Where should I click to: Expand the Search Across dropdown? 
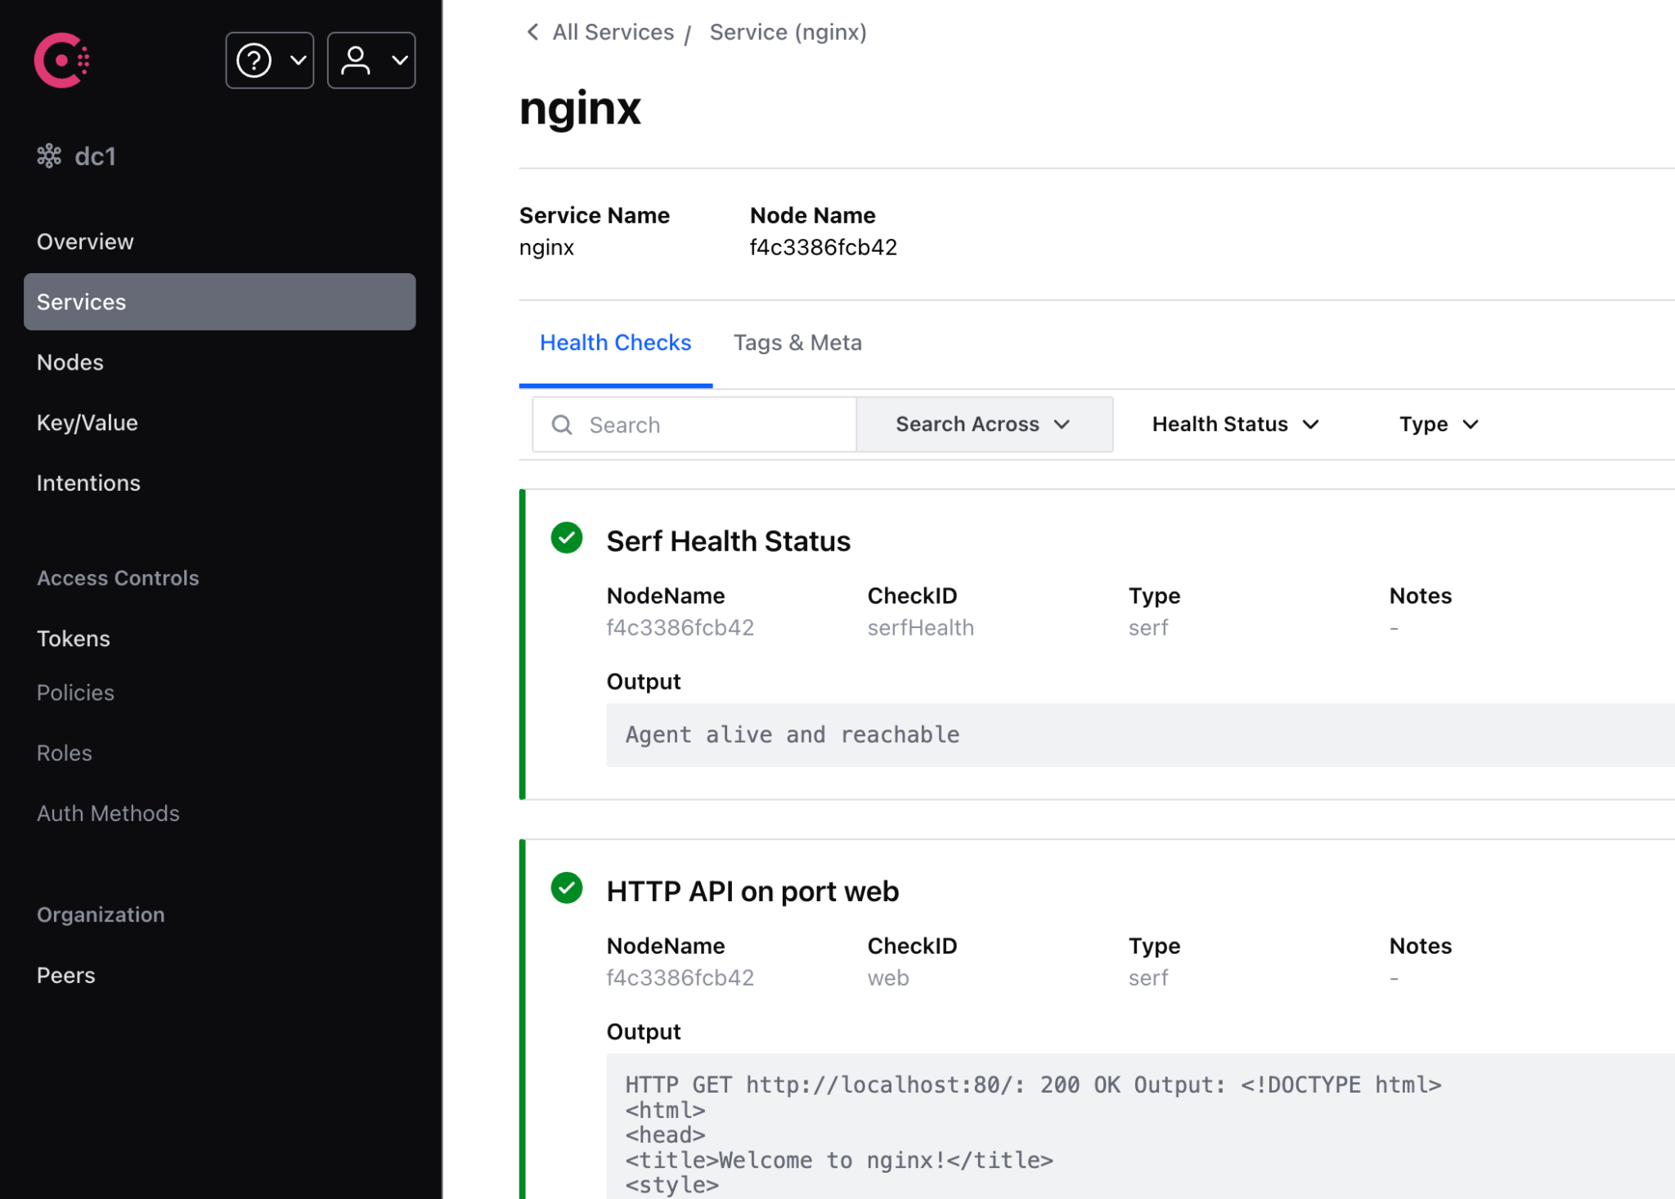[x=984, y=424]
